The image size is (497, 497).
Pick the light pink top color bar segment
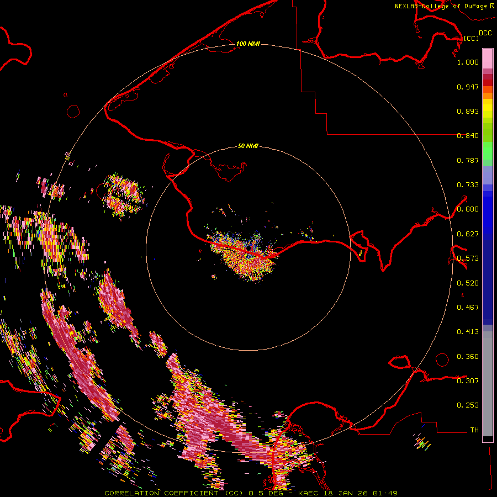pyautogui.click(x=488, y=59)
